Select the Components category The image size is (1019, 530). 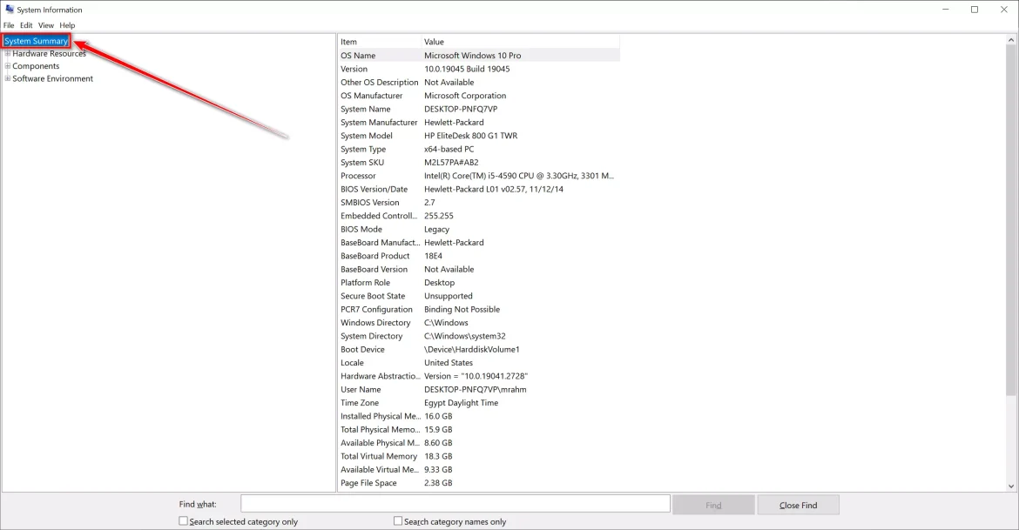coord(36,66)
